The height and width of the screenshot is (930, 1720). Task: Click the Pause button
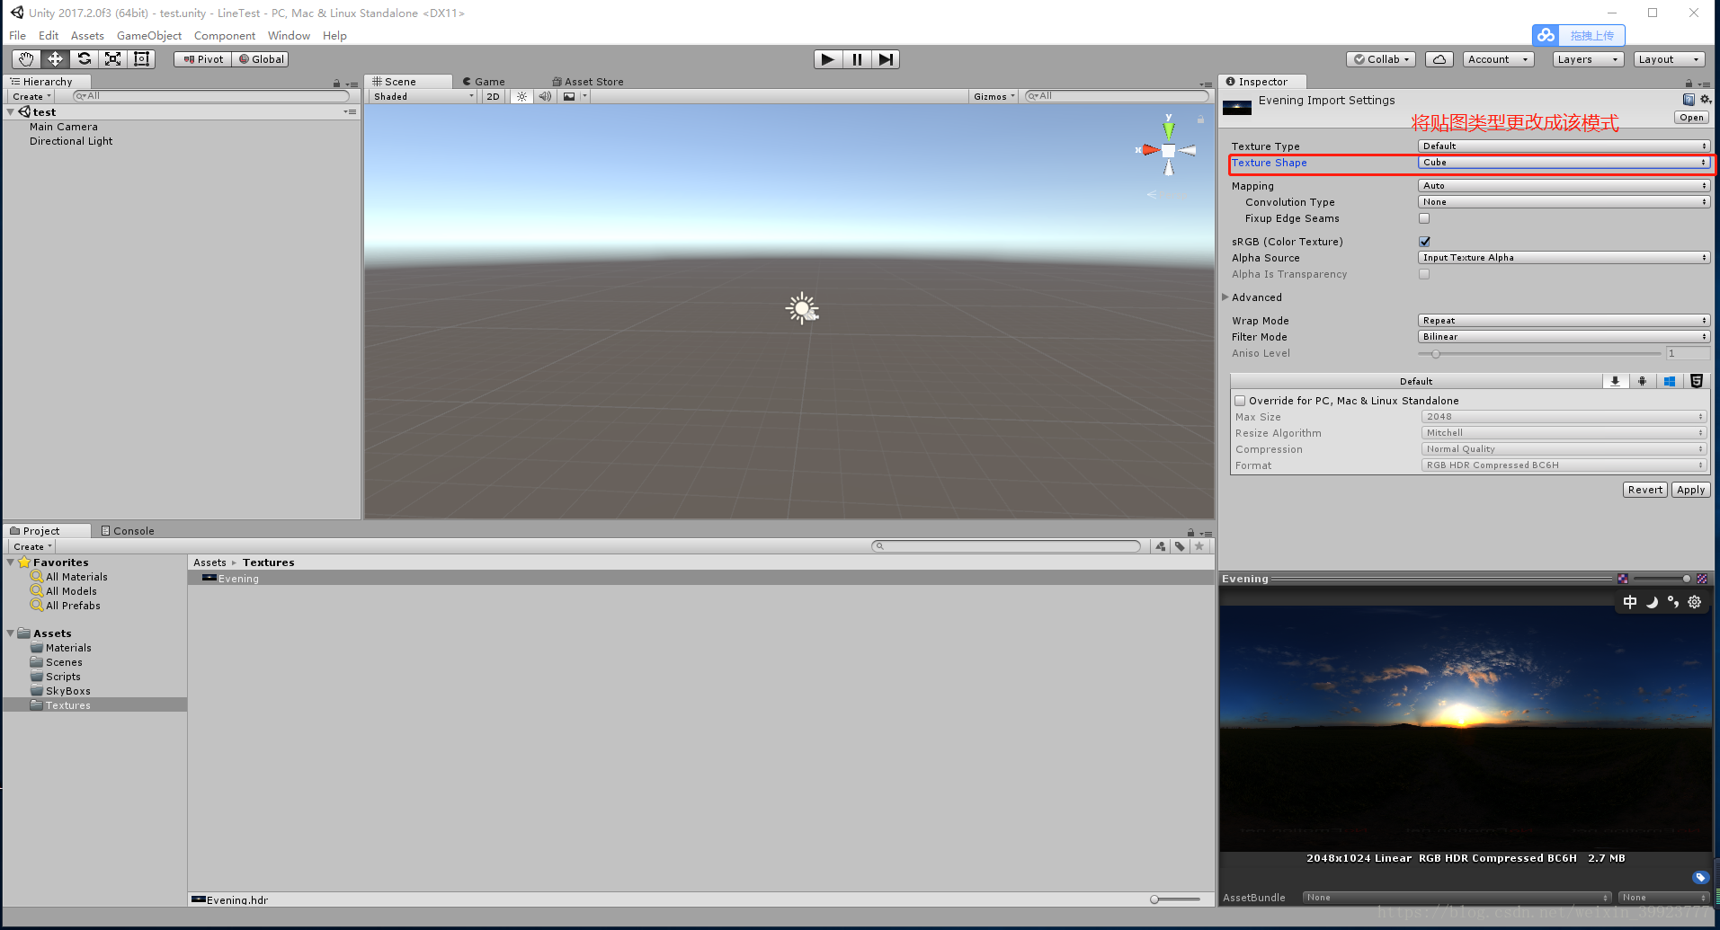click(857, 59)
